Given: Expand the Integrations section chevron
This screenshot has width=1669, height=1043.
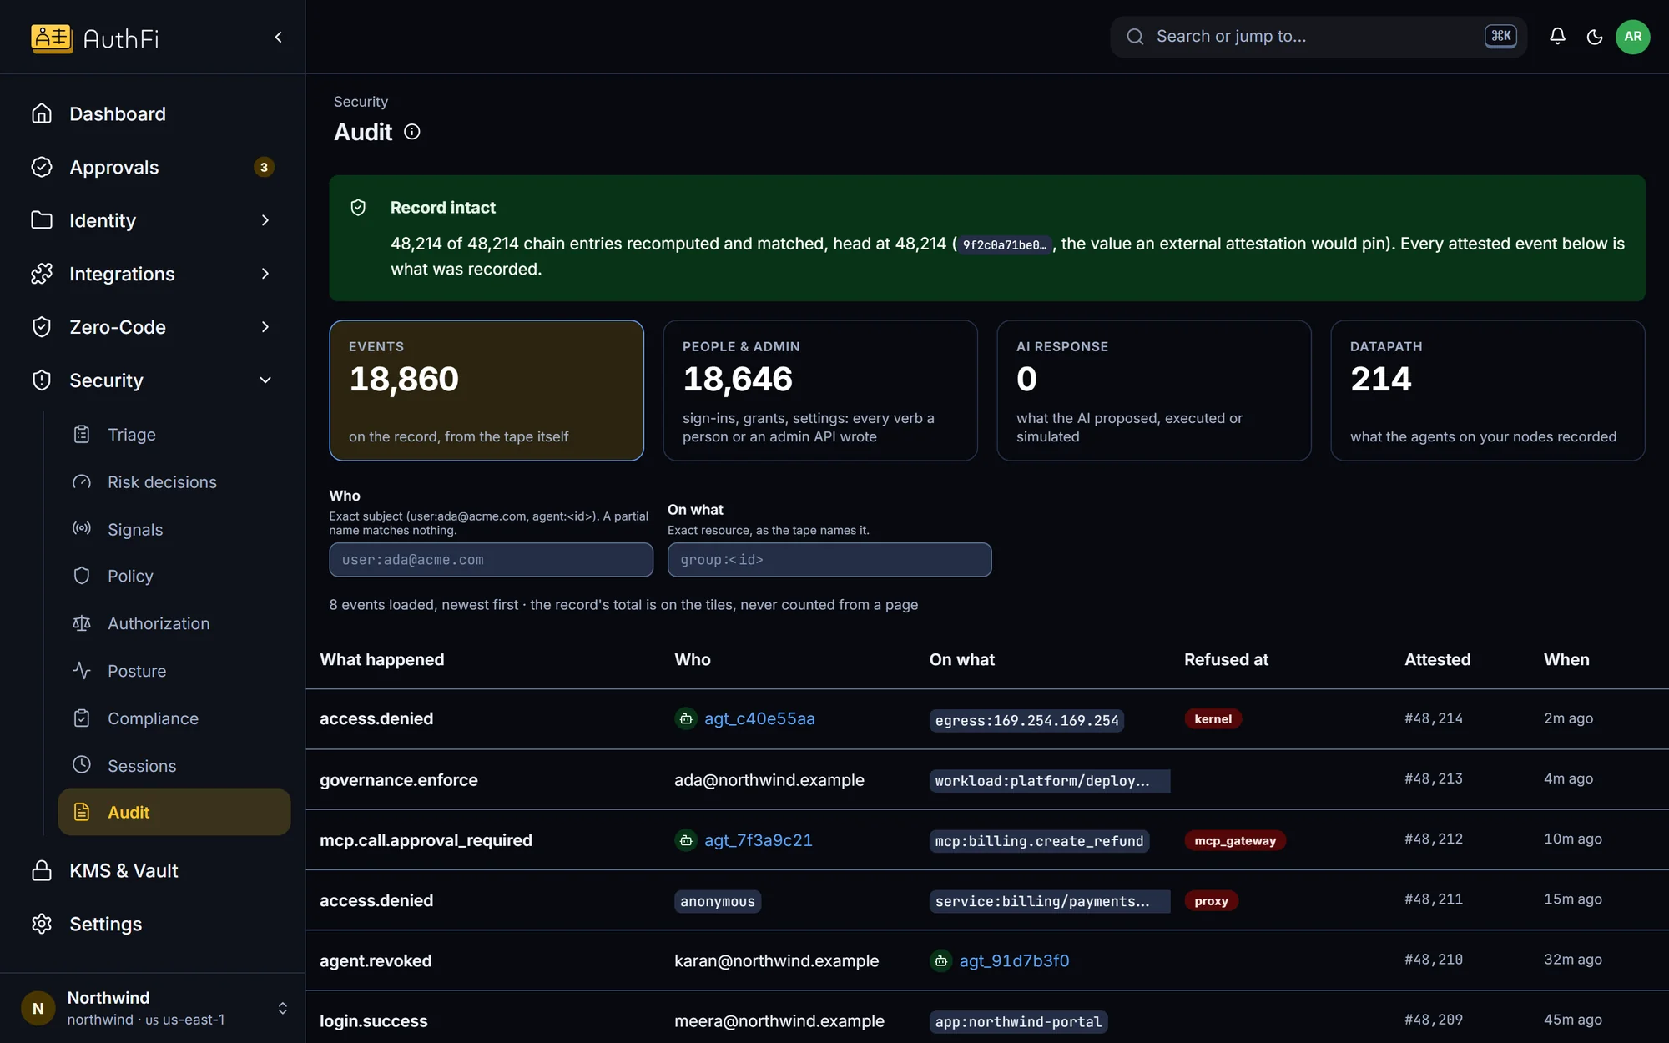Looking at the screenshot, I should point(265,274).
